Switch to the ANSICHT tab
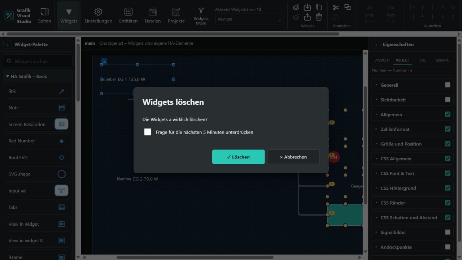Screen dimensions: 462x260 [382, 60]
